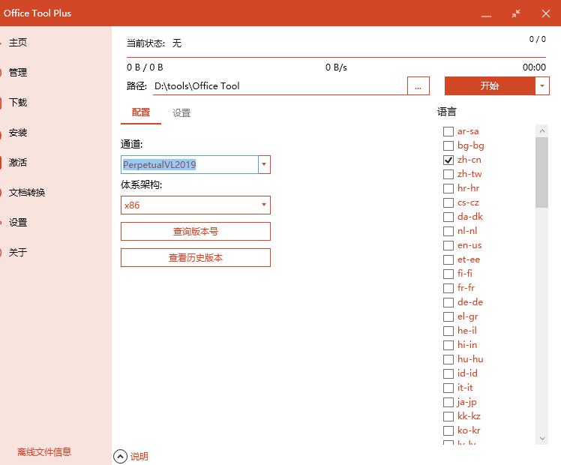Image resolution: width=561 pixels, height=465 pixels.
Task: Go to 管理 section in sidebar
Action: 18,73
